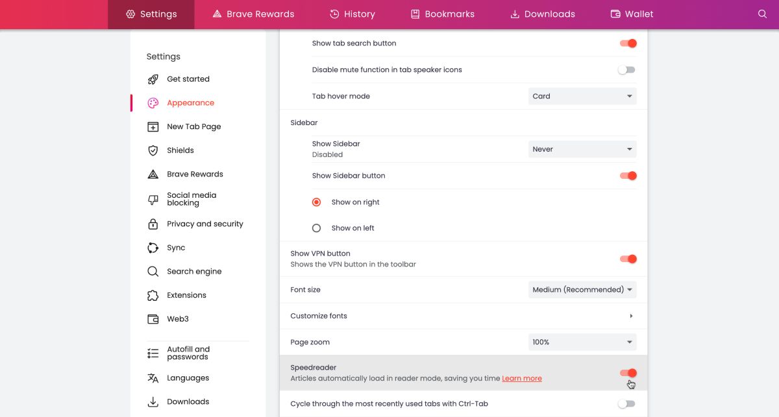Click the Speedreader Learn more link
Screen dimensions: 779x417
click(x=521, y=378)
